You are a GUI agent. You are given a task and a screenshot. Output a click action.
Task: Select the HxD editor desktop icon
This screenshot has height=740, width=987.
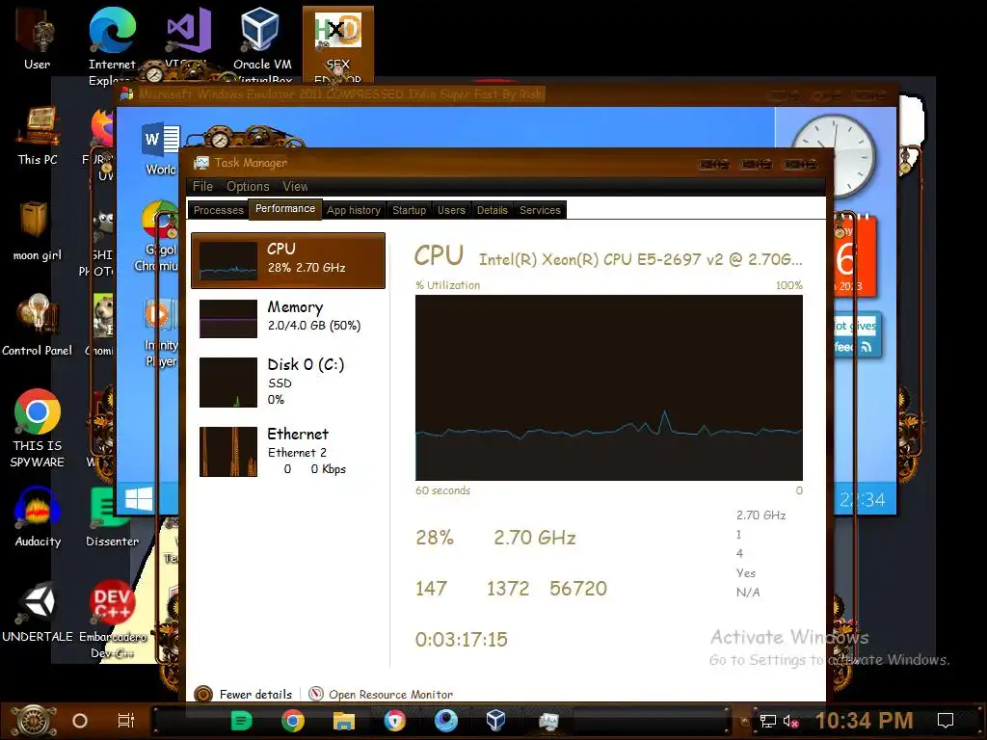(338, 45)
